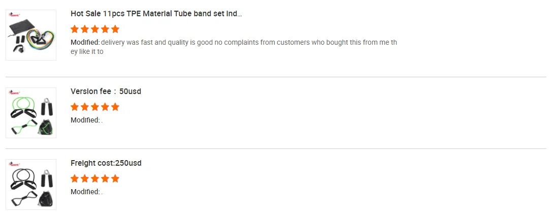The height and width of the screenshot is (213, 553).
Task: Open the Hot Sale 11pcs TPE tube band title
Action: [156, 14]
